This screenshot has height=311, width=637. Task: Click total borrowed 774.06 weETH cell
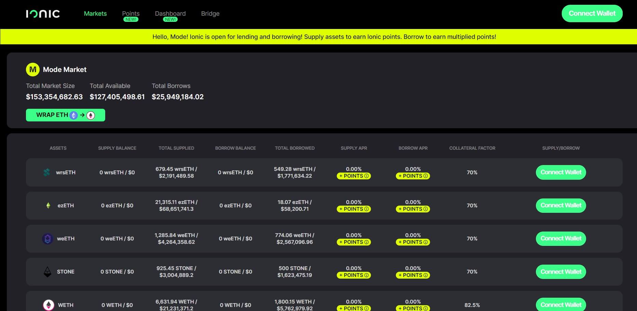tap(295, 239)
